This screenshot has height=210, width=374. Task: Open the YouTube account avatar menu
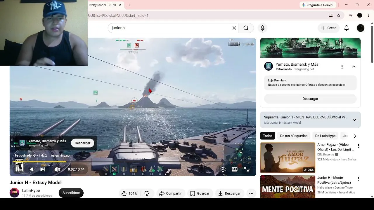(x=361, y=28)
